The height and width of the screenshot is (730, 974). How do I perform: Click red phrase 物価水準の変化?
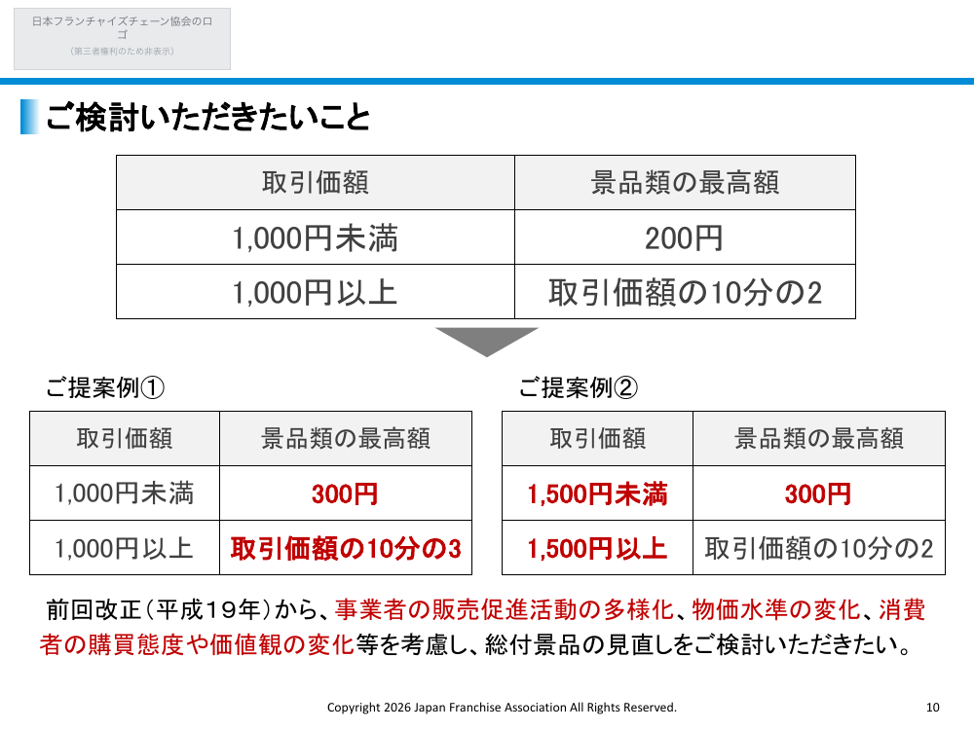coord(776,609)
